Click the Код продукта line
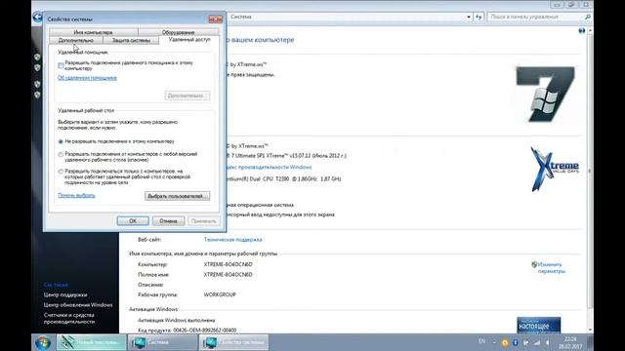Image resolution: width=625 pixels, height=351 pixels. point(187,331)
